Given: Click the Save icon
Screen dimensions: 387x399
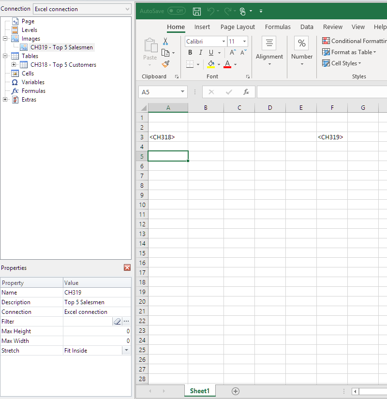Looking at the screenshot, I should pos(196,11).
